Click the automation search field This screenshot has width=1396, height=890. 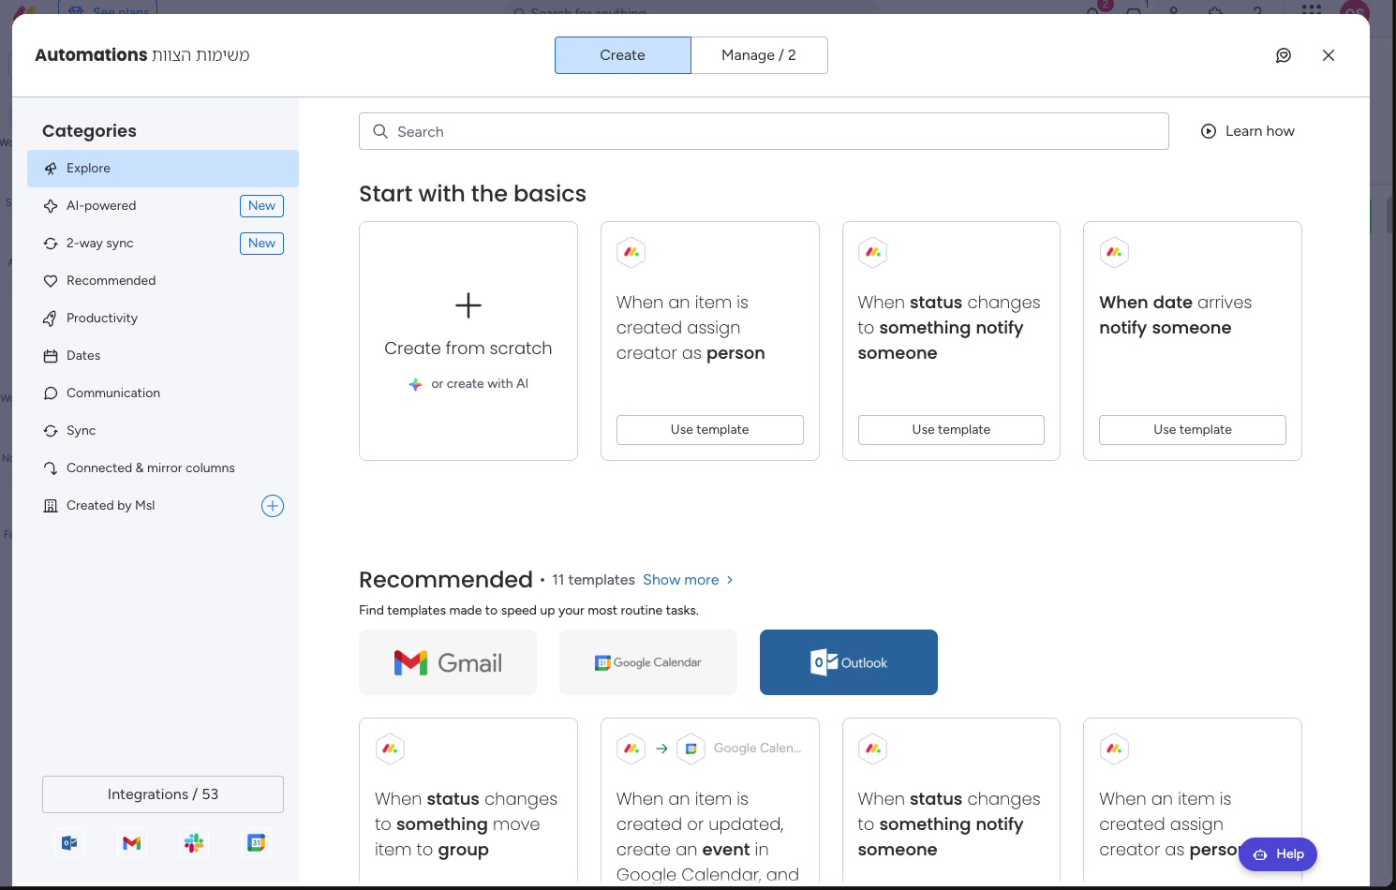coord(764,131)
